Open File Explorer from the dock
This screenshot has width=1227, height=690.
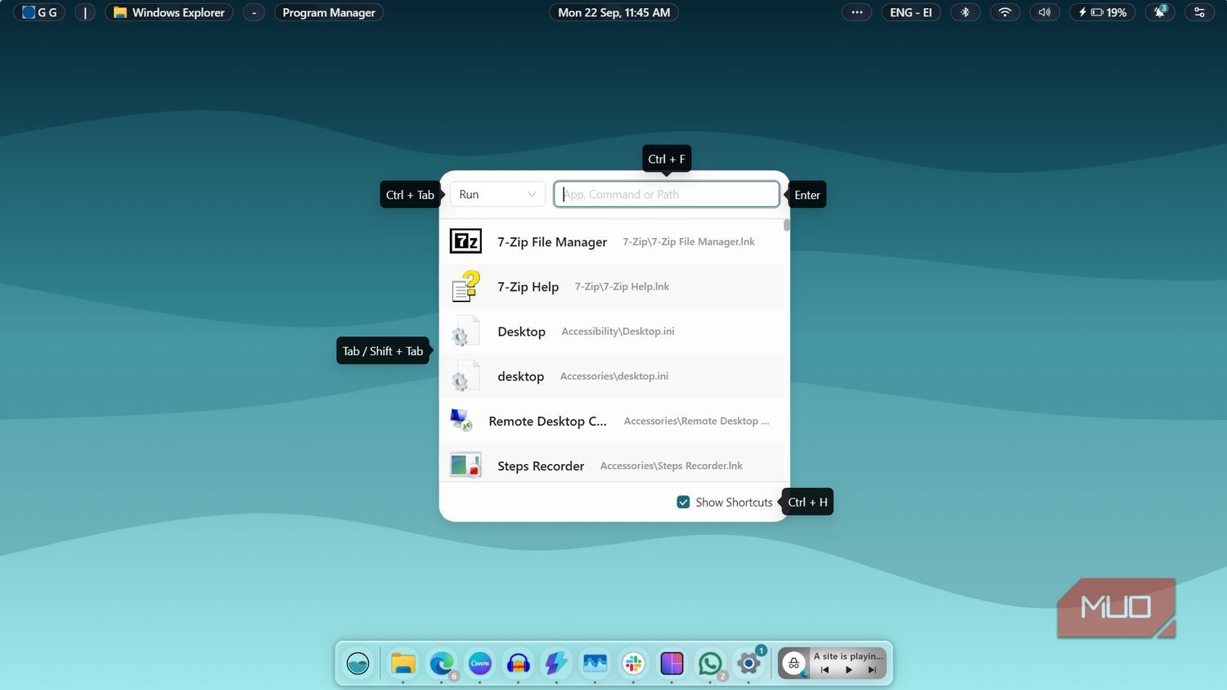pyautogui.click(x=402, y=663)
